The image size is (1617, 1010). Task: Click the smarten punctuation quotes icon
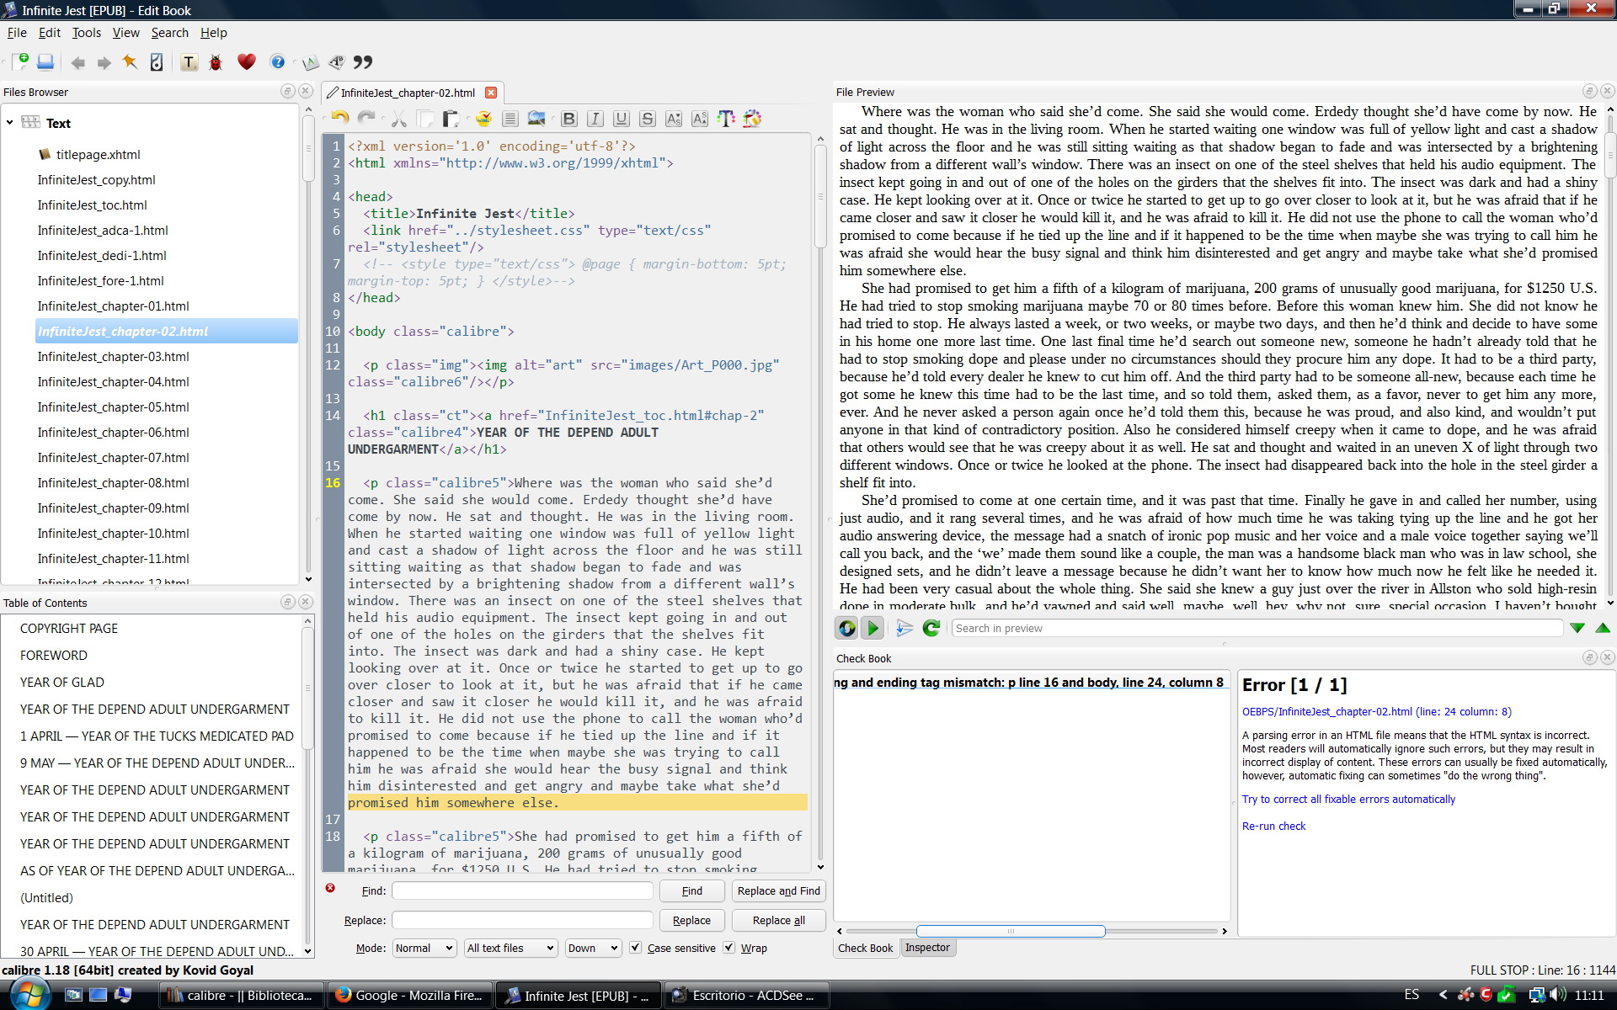363,62
